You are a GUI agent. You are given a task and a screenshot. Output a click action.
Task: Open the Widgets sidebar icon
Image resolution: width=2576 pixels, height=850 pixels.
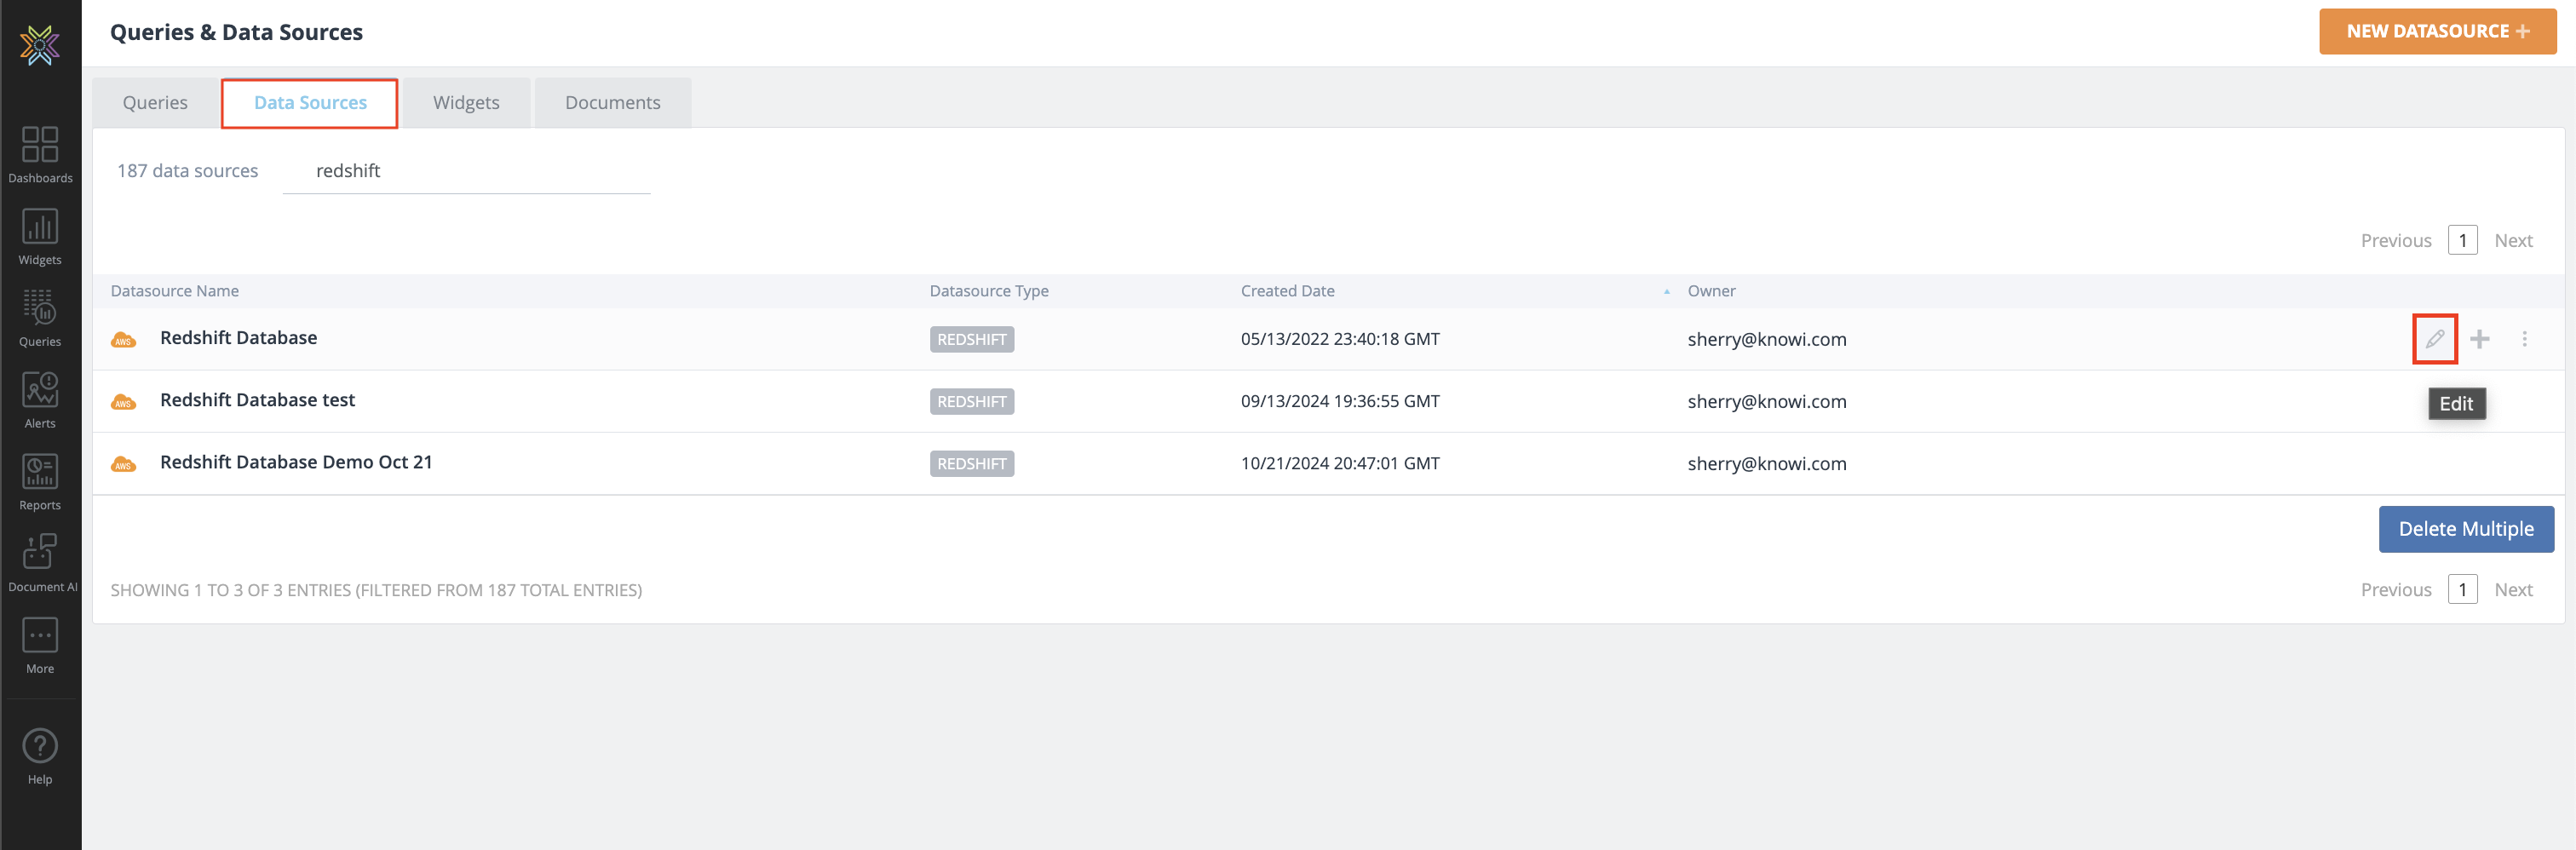[x=40, y=236]
